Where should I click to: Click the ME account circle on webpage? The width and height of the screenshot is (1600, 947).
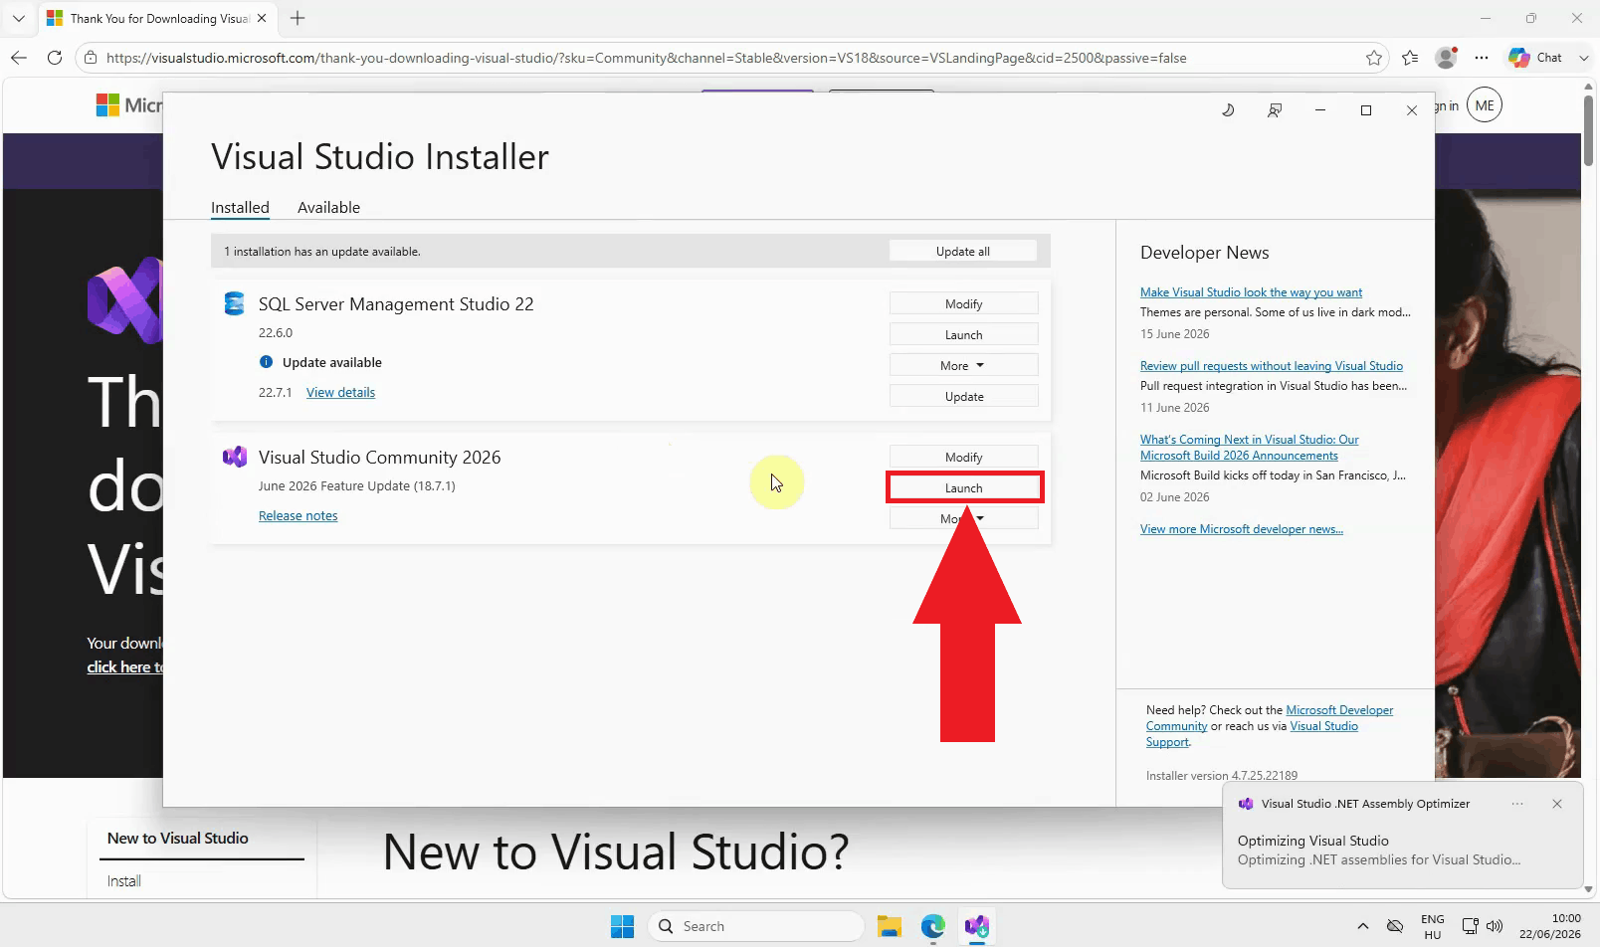tap(1485, 105)
